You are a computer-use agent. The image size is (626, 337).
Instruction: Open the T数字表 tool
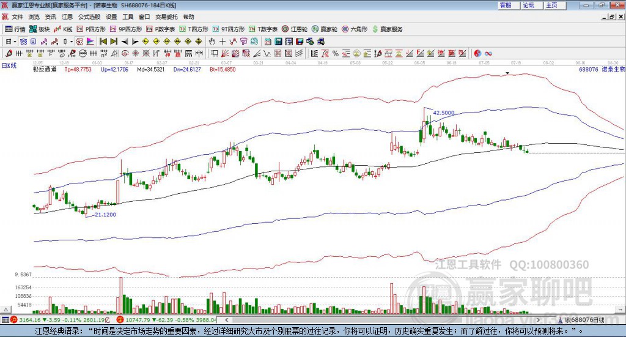(263, 29)
